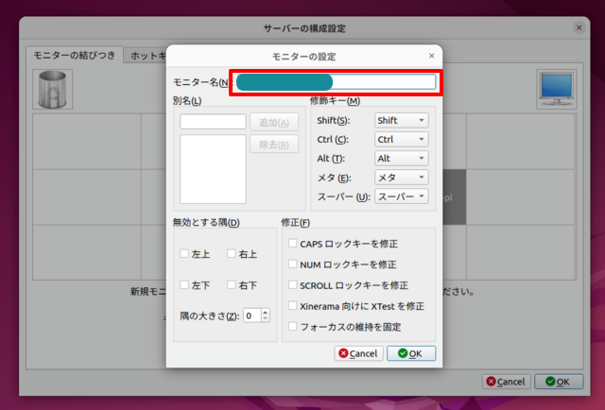The height and width of the screenshot is (410, 605).
Task: Click the new monitor icon at top right
Action: 555,88
